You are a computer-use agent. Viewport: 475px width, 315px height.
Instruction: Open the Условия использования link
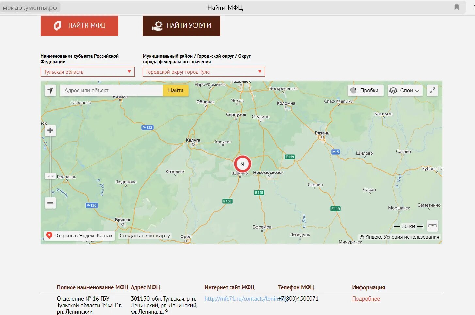point(411,237)
